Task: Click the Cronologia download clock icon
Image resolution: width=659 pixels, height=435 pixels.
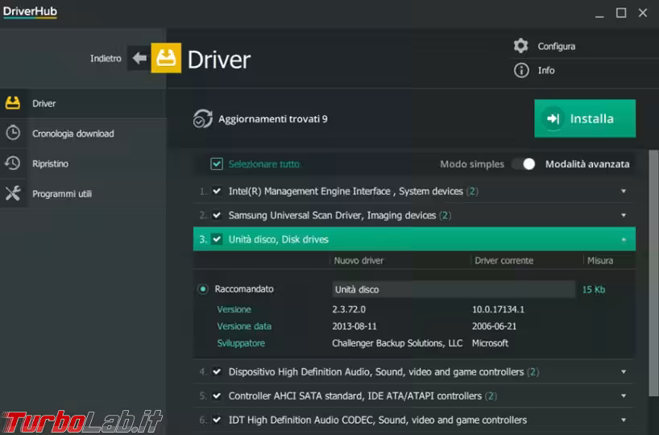Action: pyautogui.click(x=13, y=133)
